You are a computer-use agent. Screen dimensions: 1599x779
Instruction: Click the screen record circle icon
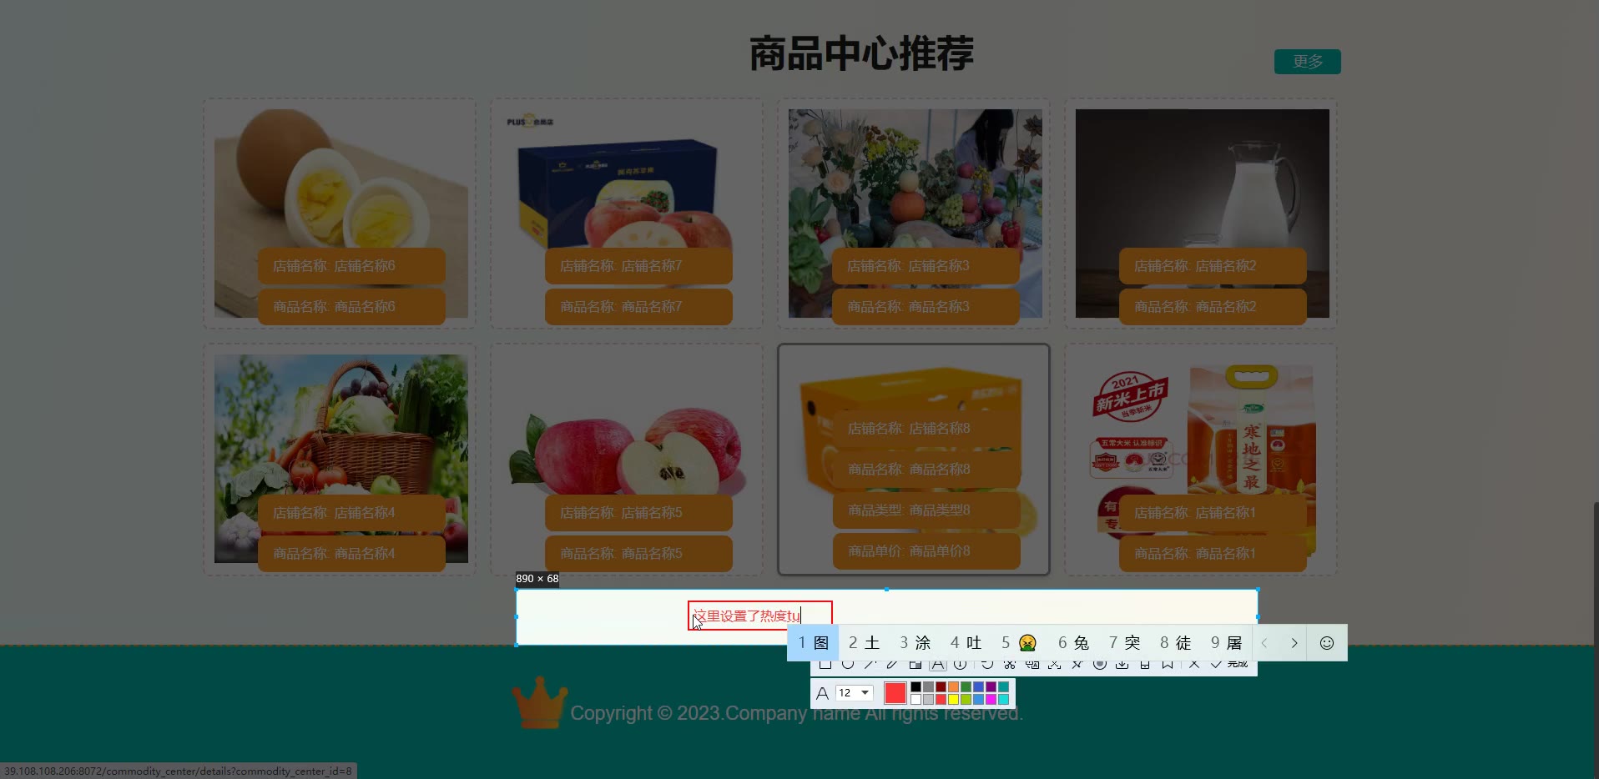tap(1100, 665)
